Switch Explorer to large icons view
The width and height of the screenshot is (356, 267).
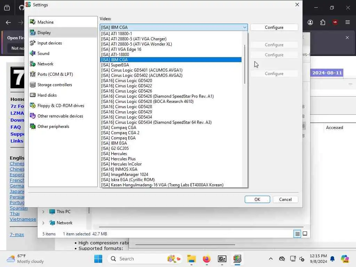tap(305, 234)
